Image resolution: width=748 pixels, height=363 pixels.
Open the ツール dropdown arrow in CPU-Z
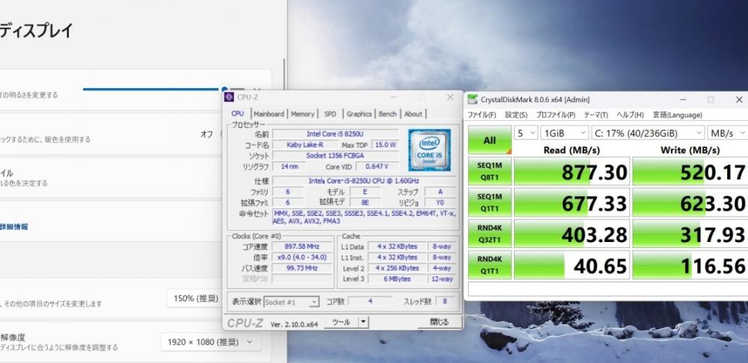pyautogui.click(x=363, y=323)
